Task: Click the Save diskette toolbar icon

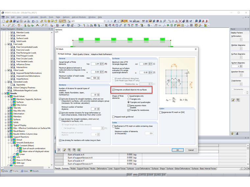Action: [17, 21]
